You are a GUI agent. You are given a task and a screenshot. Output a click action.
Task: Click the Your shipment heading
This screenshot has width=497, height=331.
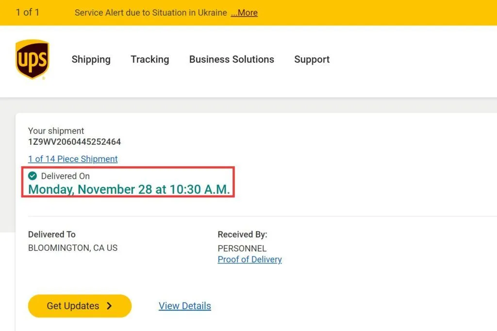coord(56,131)
